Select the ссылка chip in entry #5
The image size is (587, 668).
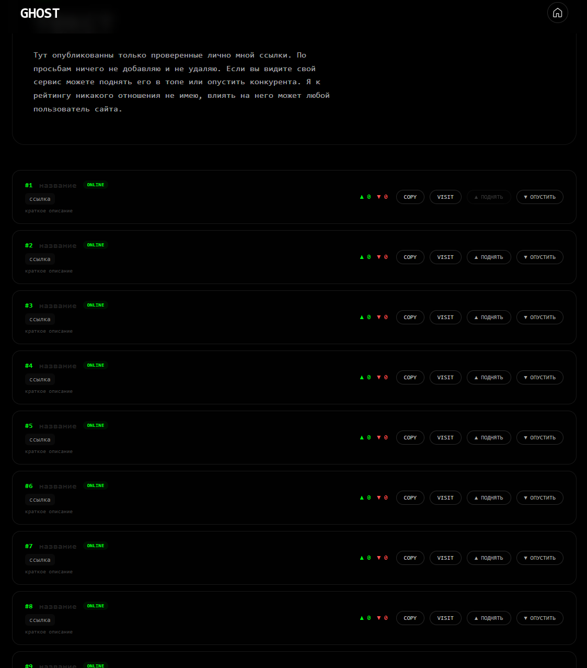40,440
